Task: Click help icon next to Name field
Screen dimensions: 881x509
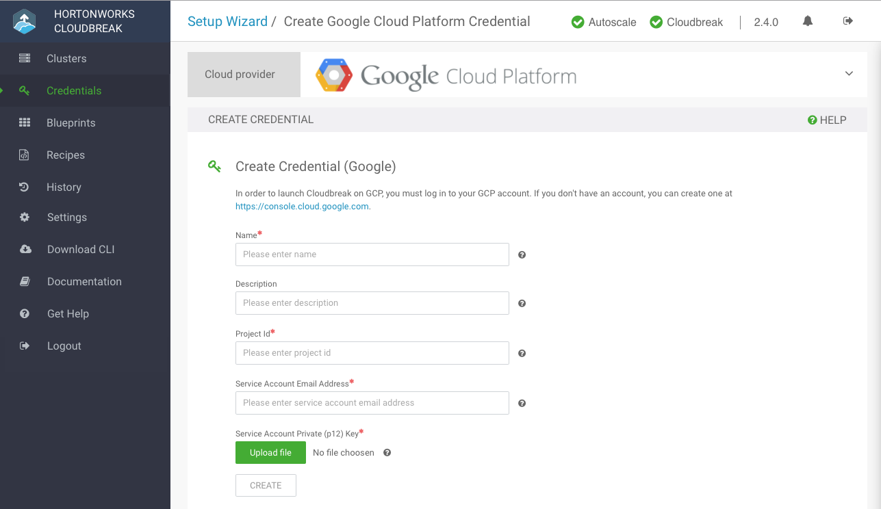Action: pos(522,254)
